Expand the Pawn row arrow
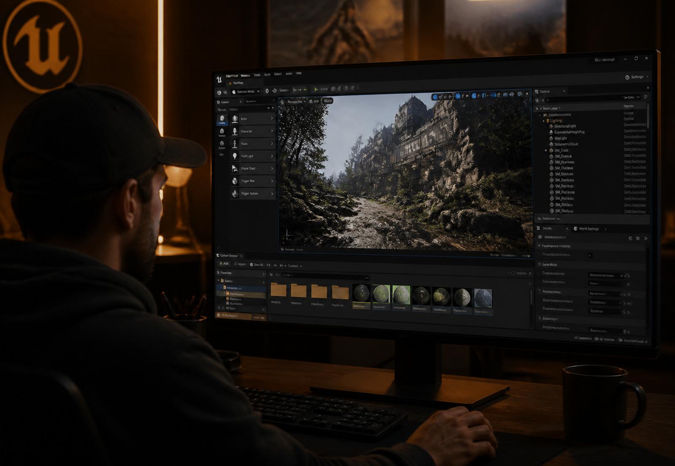 point(272,144)
